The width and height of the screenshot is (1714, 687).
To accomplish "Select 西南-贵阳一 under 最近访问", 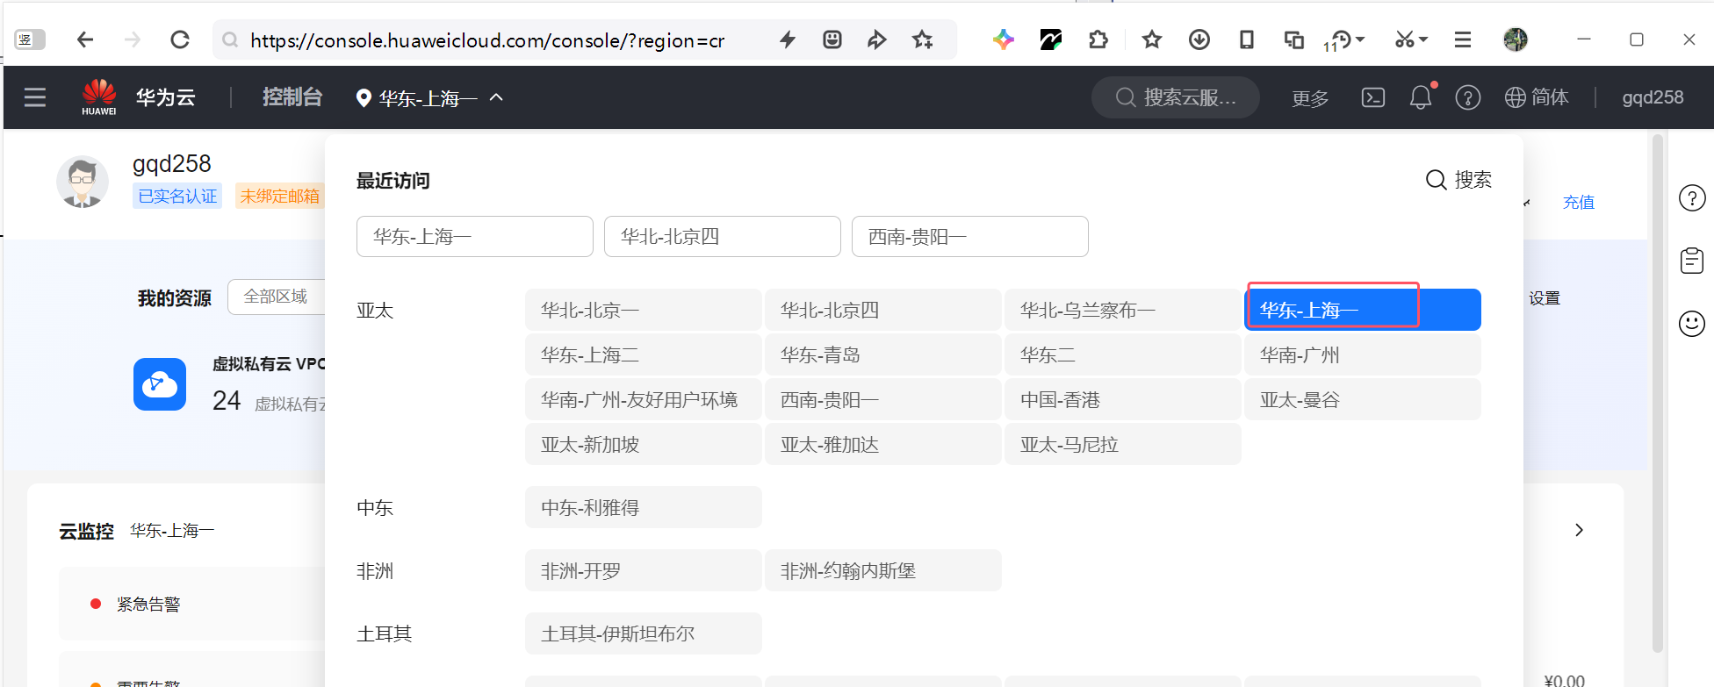I will [x=970, y=237].
